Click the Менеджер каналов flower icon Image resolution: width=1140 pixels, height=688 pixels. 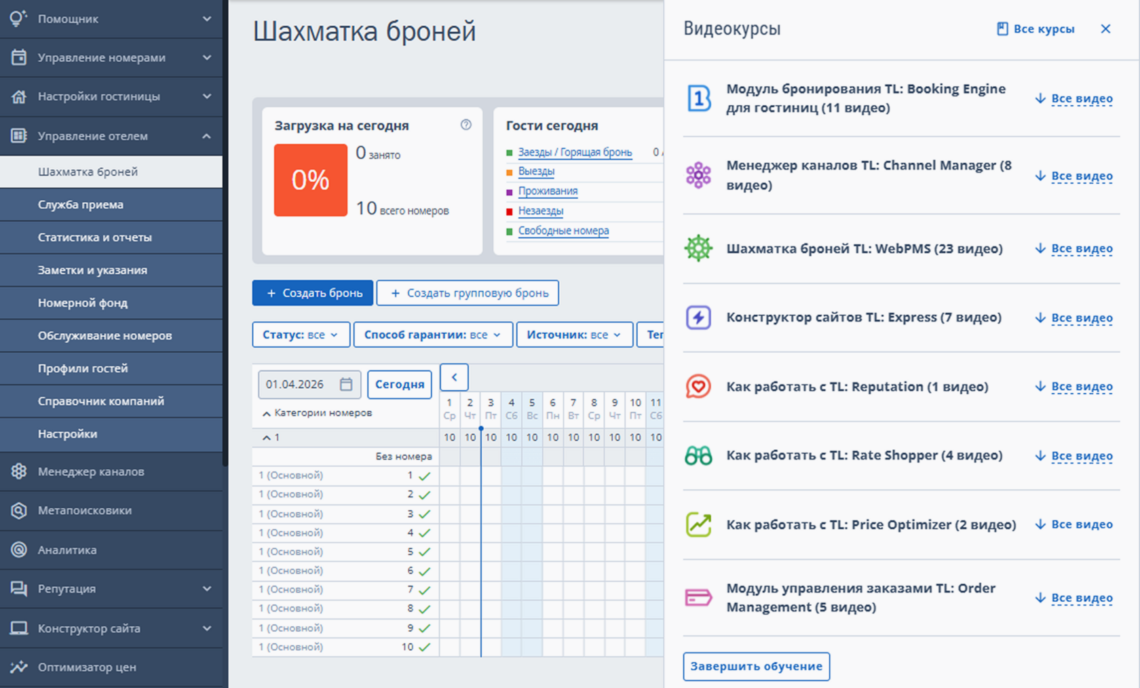pyautogui.click(x=19, y=472)
